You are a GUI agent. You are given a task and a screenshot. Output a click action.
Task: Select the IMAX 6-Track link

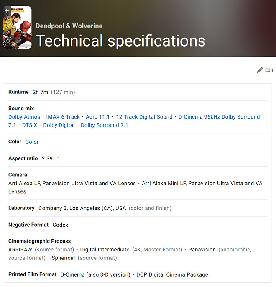pyautogui.click(x=63, y=117)
